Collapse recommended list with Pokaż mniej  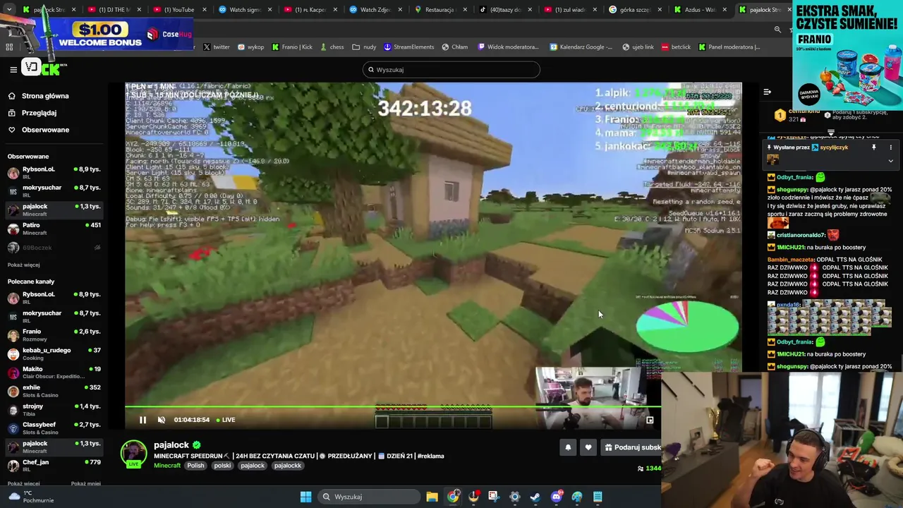tap(85, 483)
